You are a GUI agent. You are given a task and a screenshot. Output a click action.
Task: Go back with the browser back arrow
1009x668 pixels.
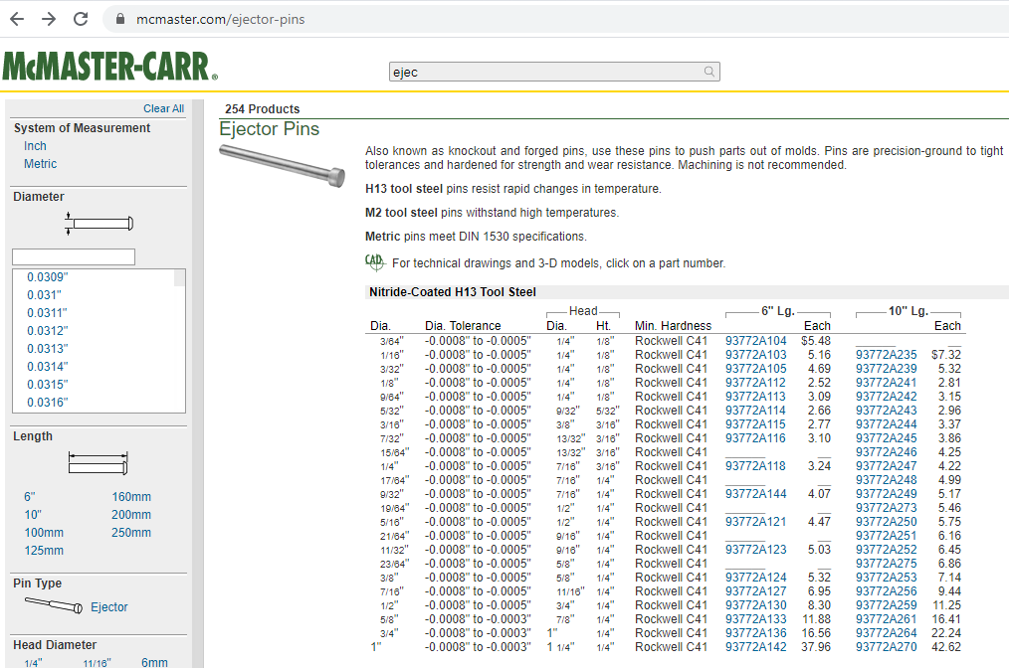17,19
